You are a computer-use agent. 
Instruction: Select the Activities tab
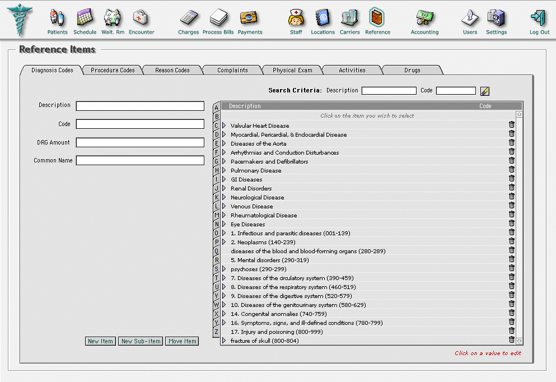tap(352, 70)
